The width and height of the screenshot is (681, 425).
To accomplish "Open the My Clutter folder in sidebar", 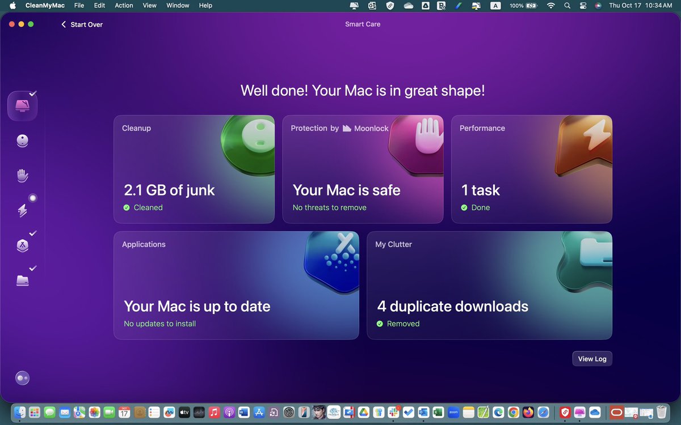I will tap(22, 280).
